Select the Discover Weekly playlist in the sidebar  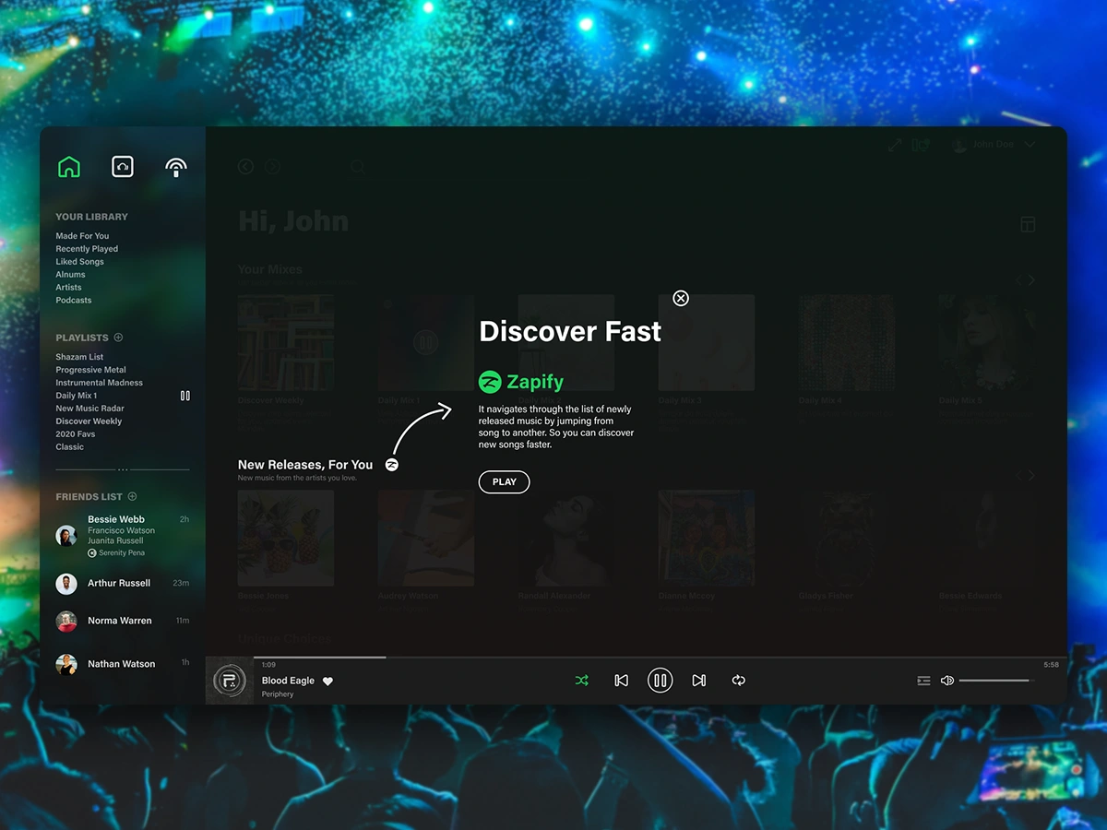coord(89,421)
